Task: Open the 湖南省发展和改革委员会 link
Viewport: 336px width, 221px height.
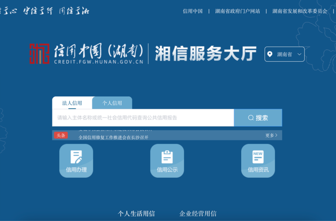Action: pos(299,11)
